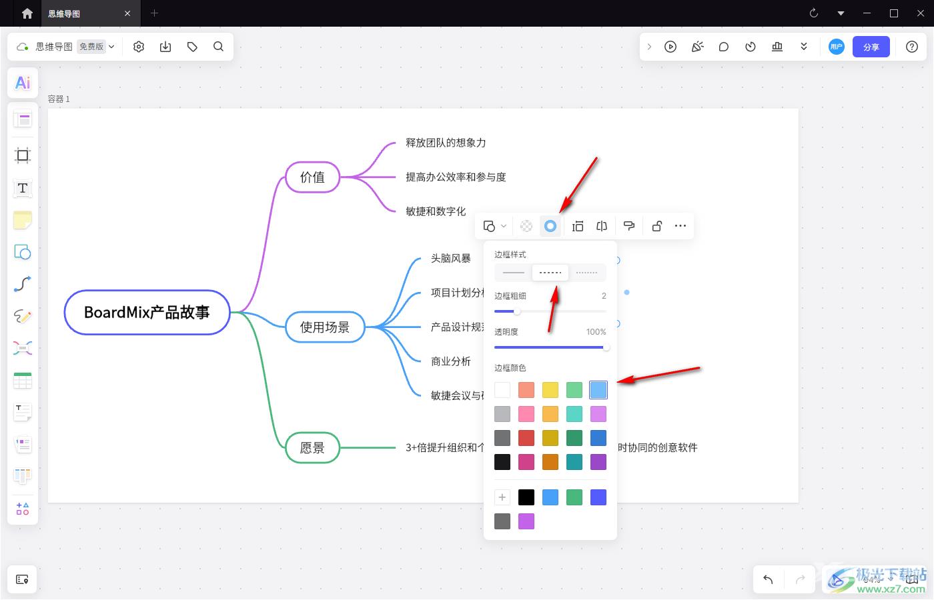Adjust the 透明度 opacity slider
This screenshot has width=934, height=600.
(550, 347)
